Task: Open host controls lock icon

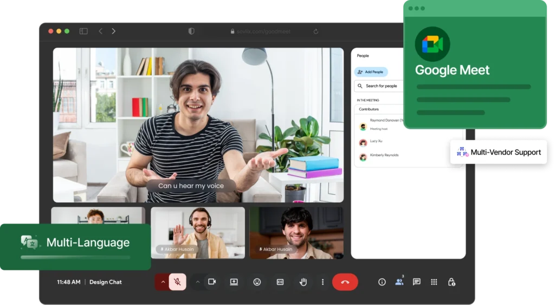Action: pos(451,282)
